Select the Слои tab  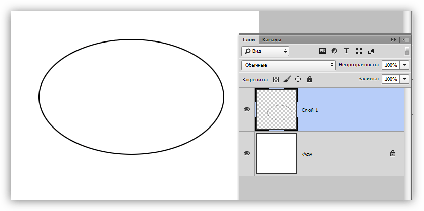coord(249,39)
